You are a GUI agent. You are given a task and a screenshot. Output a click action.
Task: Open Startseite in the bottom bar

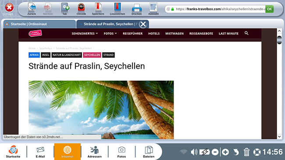pyautogui.click(x=13, y=152)
